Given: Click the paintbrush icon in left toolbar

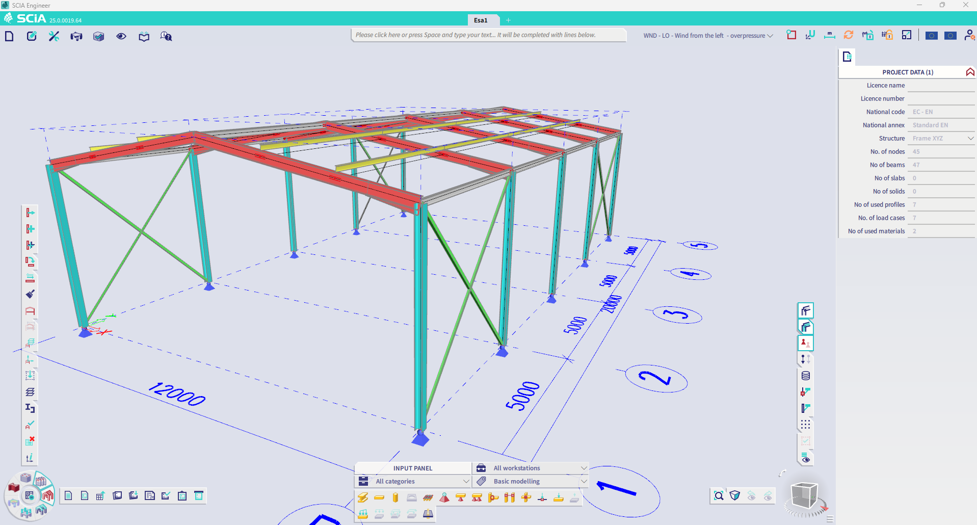Looking at the screenshot, I should click(30, 294).
